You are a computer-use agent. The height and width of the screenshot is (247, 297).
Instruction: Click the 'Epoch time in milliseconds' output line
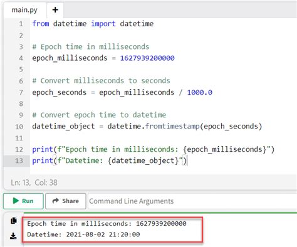107,224
